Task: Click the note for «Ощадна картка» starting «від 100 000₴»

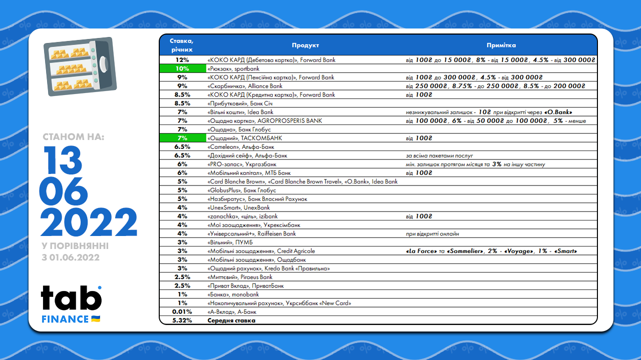Action: (496, 120)
